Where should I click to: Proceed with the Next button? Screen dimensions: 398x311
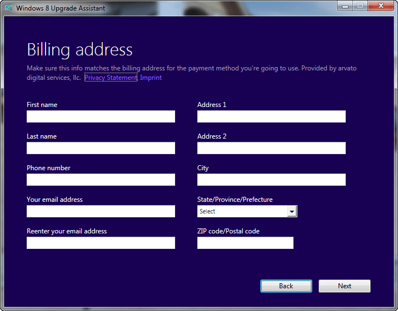[345, 286]
